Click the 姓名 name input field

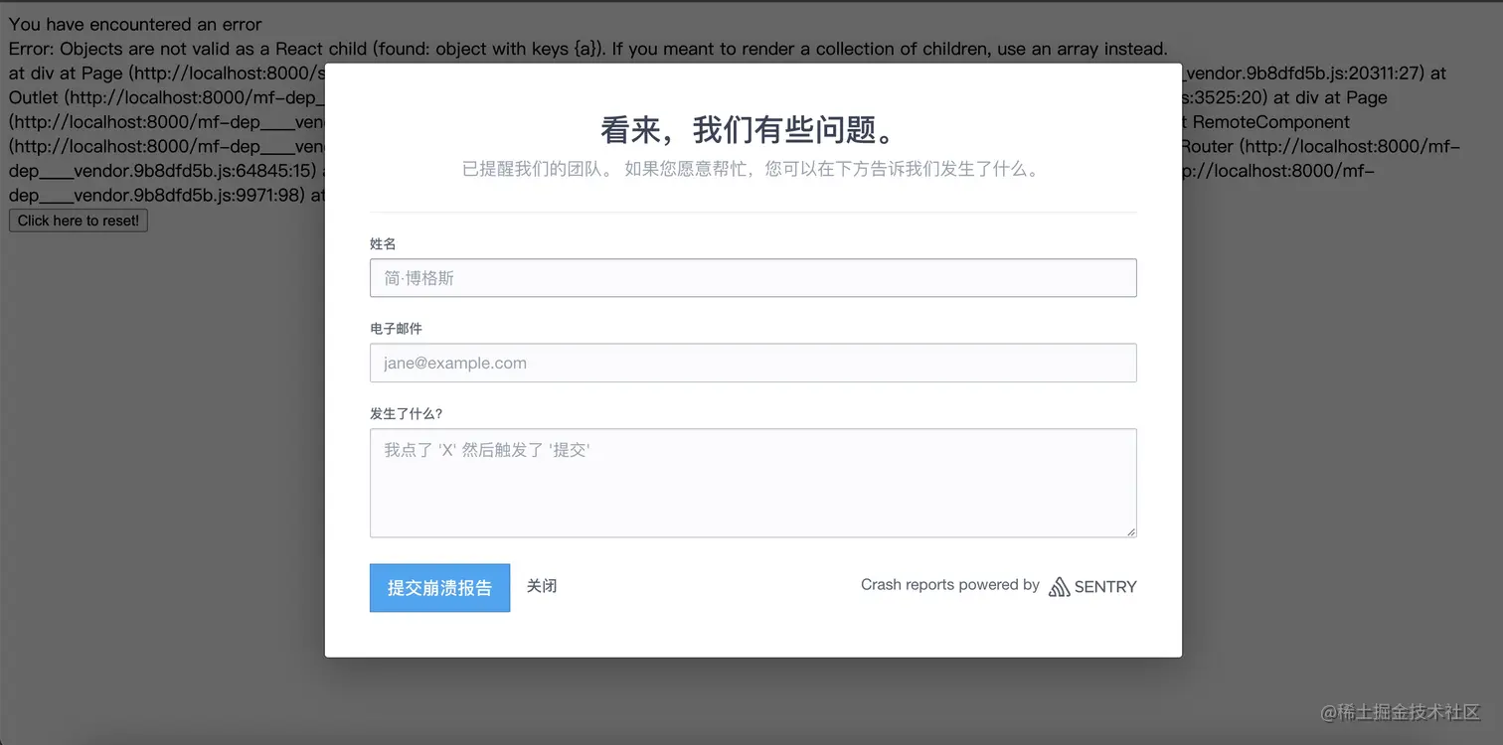752,278
